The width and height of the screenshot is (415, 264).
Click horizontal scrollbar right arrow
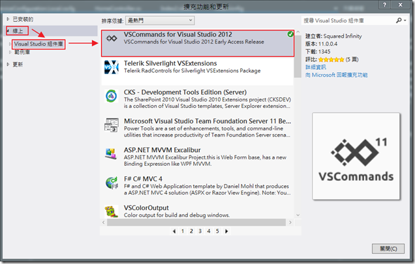click(290, 222)
